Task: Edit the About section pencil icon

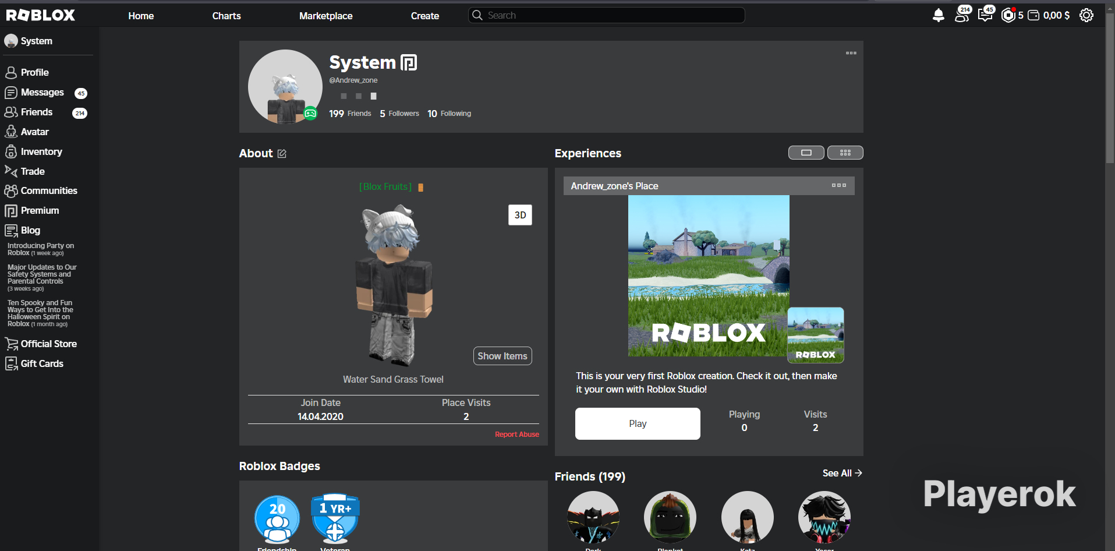Action: (x=282, y=154)
